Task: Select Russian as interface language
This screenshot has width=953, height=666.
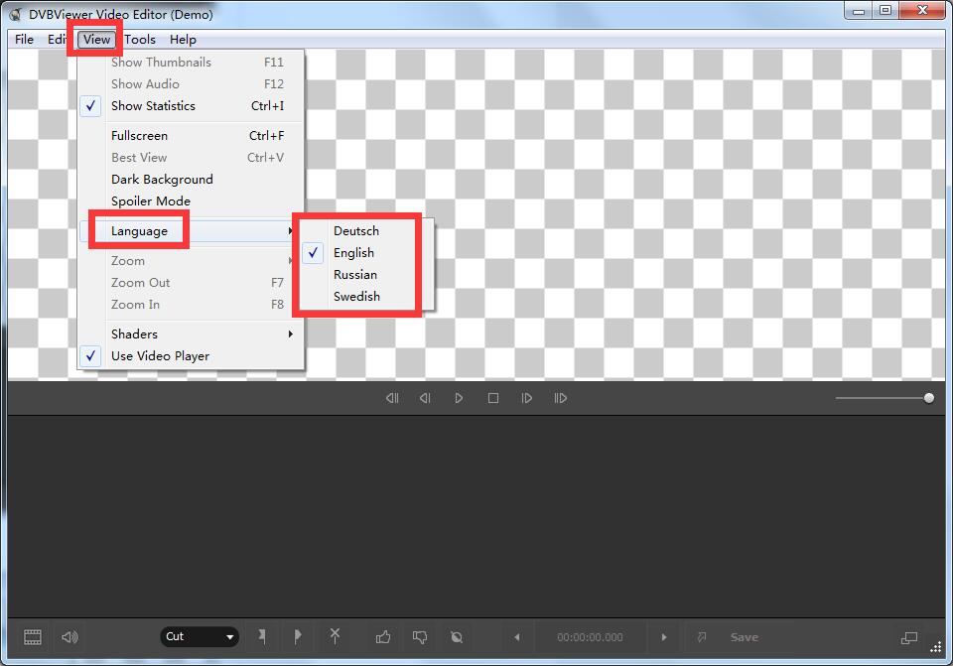Action: [354, 274]
